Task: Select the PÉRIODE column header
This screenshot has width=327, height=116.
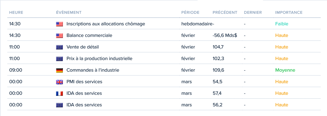Action: (x=190, y=12)
